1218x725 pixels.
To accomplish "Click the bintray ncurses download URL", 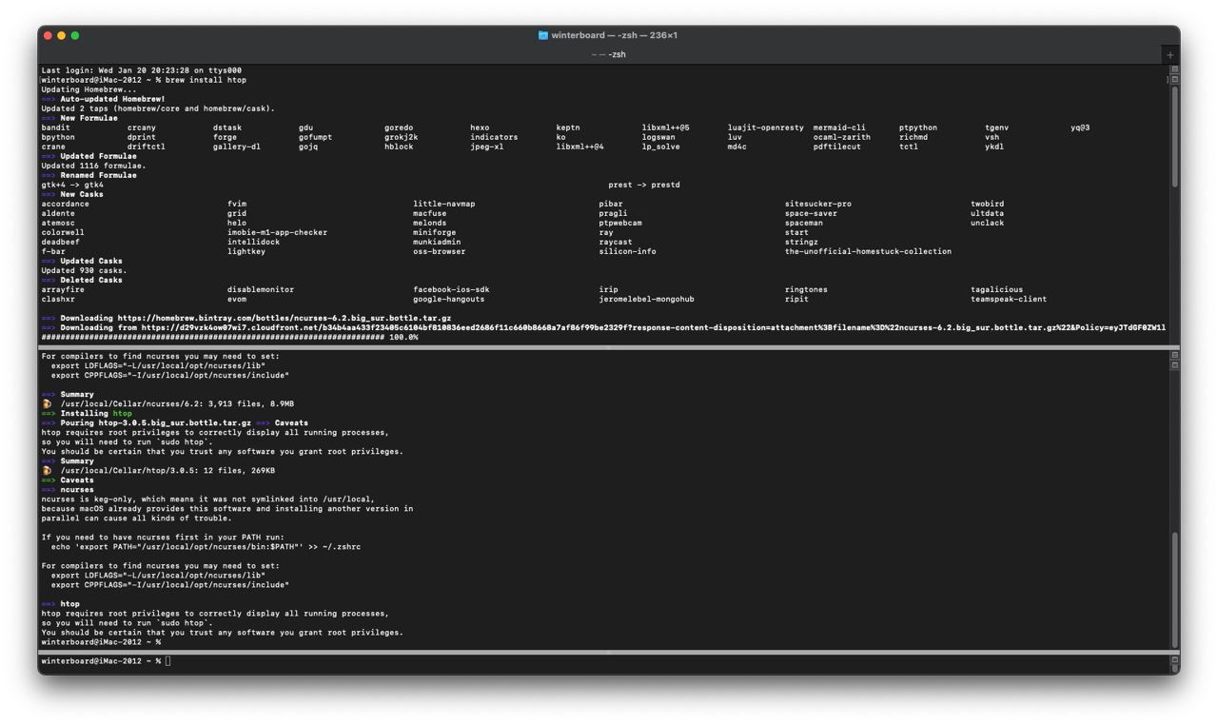I will [x=285, y=318].
